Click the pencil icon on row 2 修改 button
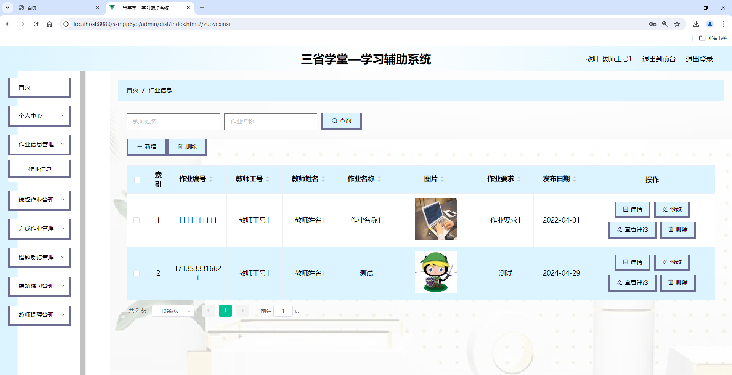Screen dimensions: 732x375 pos(665,262)
